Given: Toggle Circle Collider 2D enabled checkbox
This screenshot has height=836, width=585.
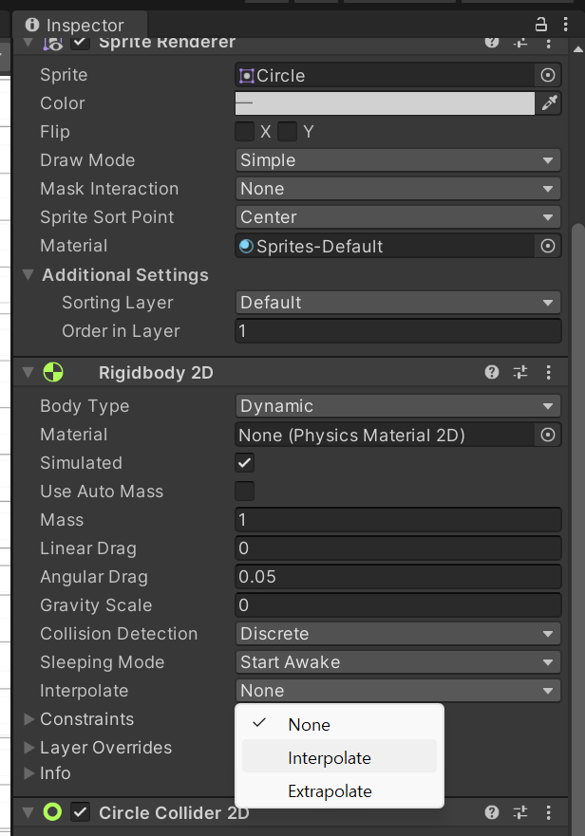Looking at the screenshot, I should [81, 812].
